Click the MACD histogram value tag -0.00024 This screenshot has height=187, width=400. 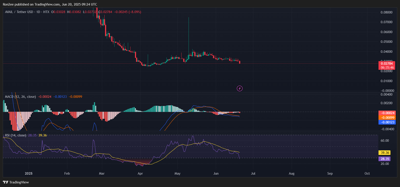[387, 113]
